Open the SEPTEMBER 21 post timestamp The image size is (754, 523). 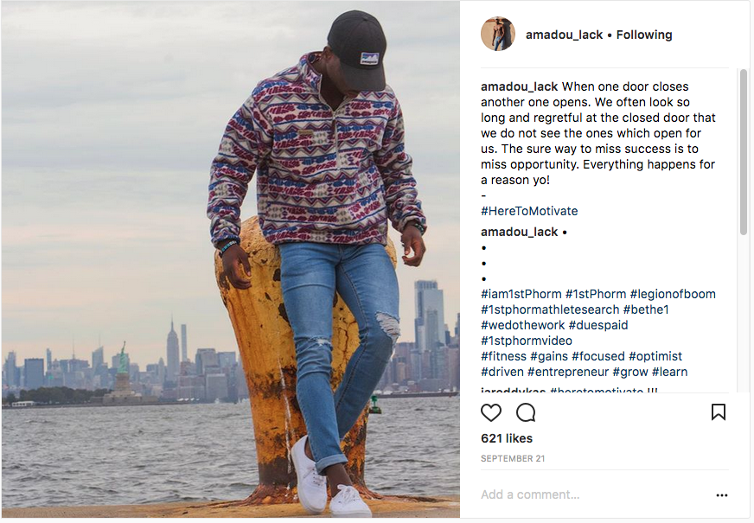(513, 458)
